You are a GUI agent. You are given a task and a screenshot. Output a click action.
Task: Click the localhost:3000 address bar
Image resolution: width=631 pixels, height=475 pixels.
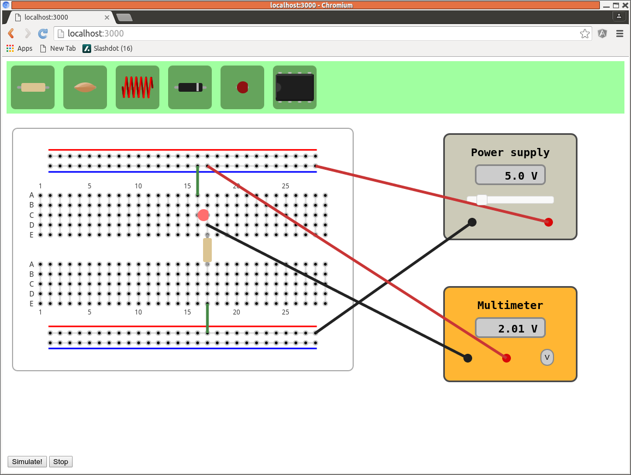click(323, 33)
